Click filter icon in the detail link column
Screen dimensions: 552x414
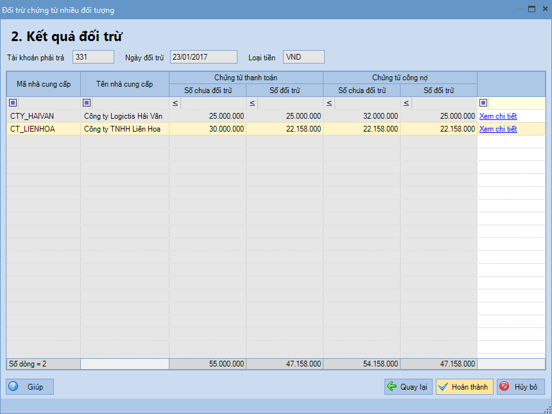click(x=483, y=103)
